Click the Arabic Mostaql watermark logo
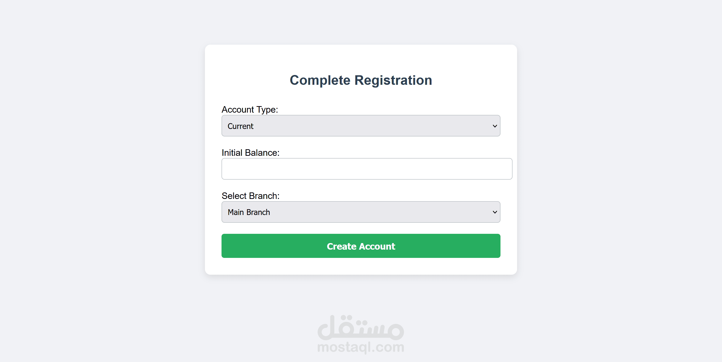Screen dimensions: 722x362 361,327
